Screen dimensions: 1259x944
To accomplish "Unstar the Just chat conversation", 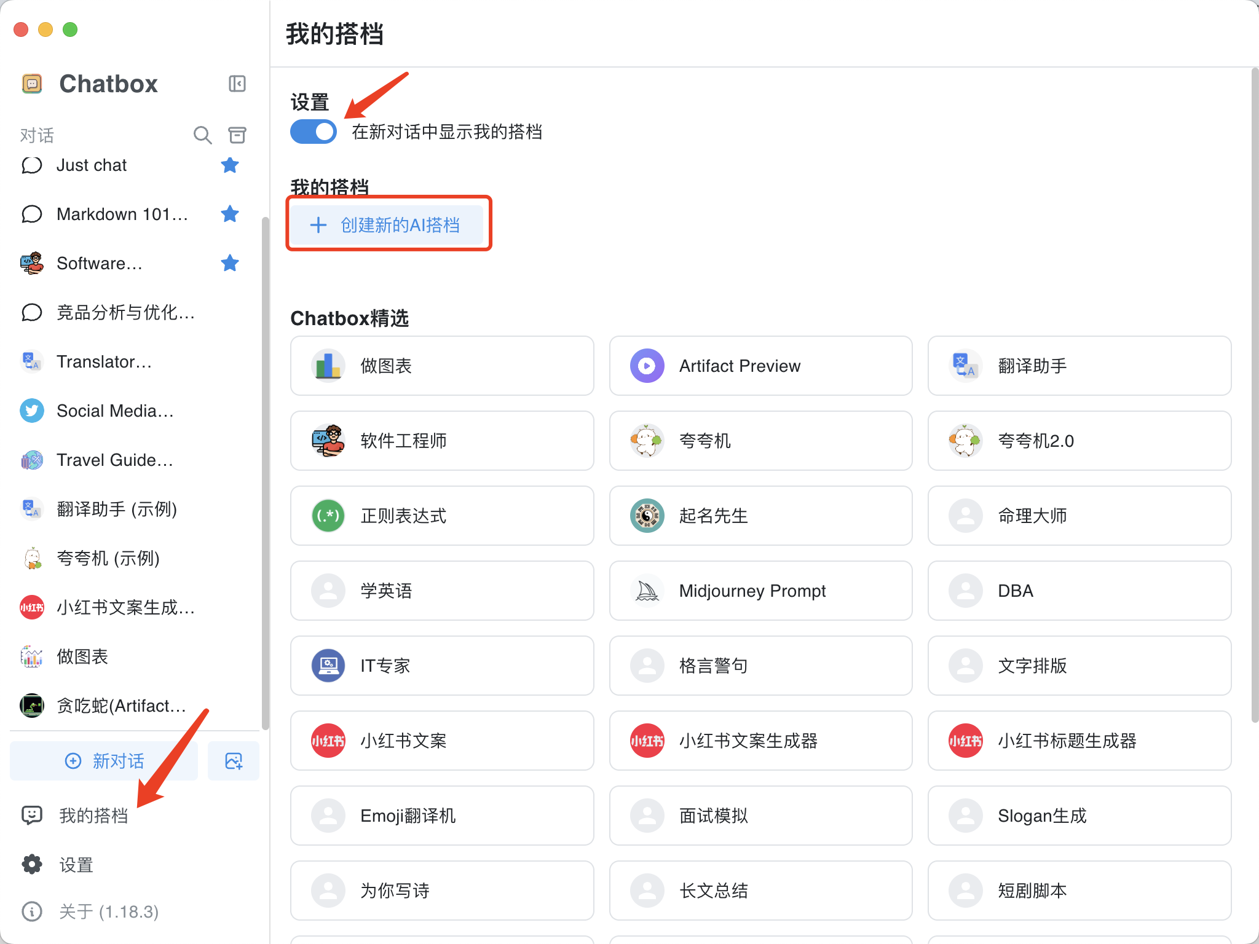I will tap(230, 165).
